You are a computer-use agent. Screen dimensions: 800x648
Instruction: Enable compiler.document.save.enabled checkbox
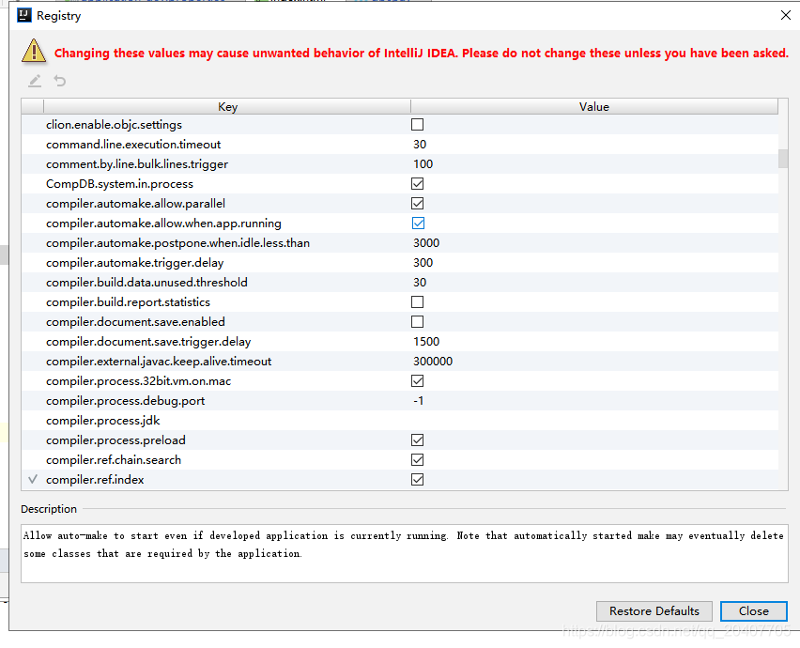(x=417, y=322)
